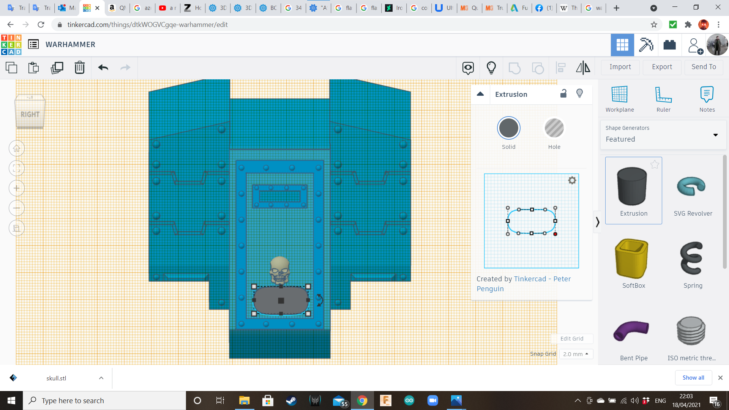The image size is (729, 410).
Task: Click the Mirror tool icon
Action: coord(583,68)
